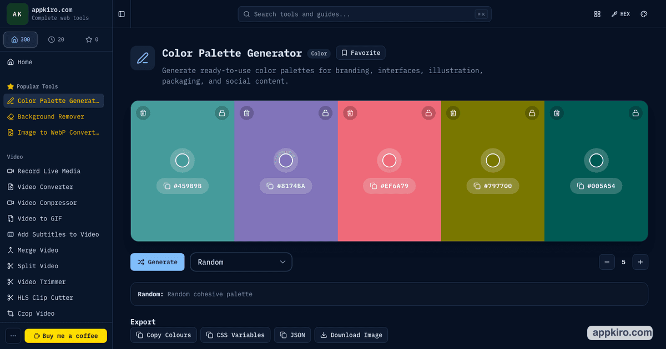Open color picker circle for #005A54
This screenshot has width=666, height=349.
pos(596,161)
